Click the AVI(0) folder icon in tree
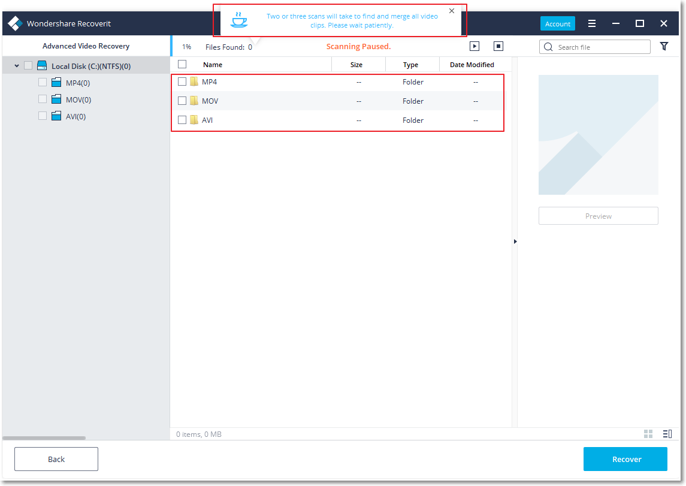The width and height of the screenshot is (686, 486). point(56,116)
